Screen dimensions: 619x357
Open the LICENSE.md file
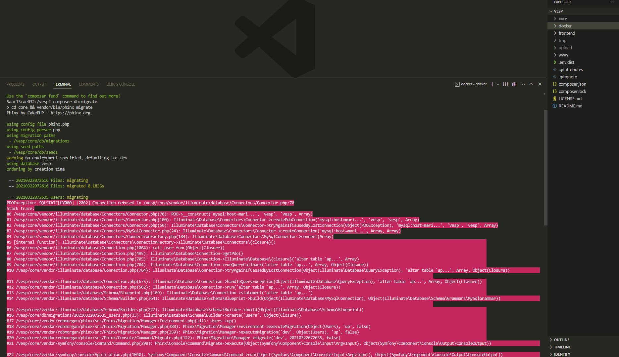570,99
